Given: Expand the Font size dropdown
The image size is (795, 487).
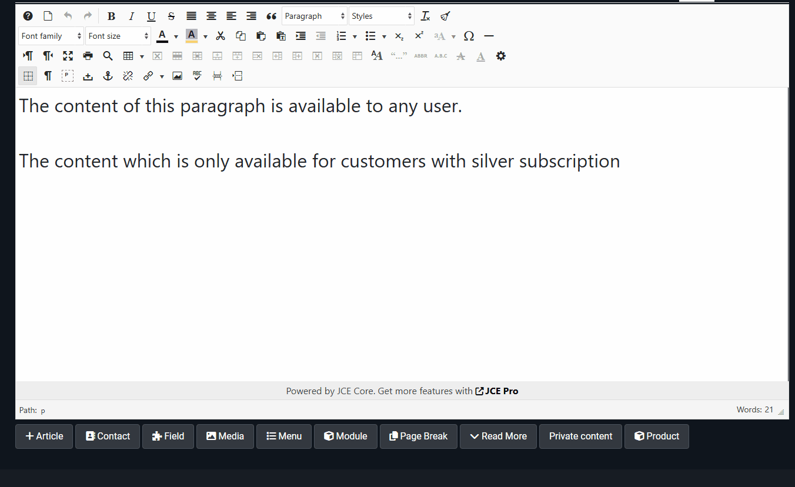Looking at the screenshot, I should (118, 36).
